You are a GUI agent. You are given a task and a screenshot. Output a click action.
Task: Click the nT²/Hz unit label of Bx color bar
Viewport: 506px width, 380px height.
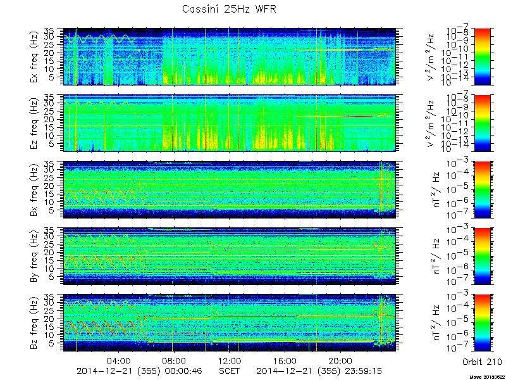tap(436, 190)
